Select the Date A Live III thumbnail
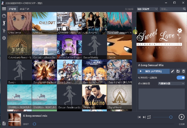The width and height of the screenshot is (187, 128). [x=119, y=72]
